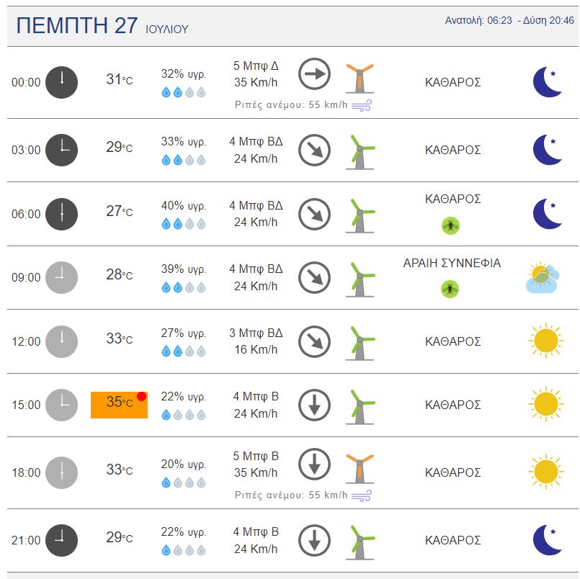Click the wind gust icon at 00:00

tap(361, 105)
